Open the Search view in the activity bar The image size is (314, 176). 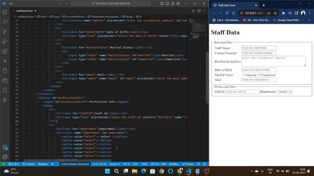click(5, 22)
